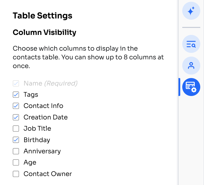Disable the Contact Info column checkbox
The width and height of the screenshot is (204, 185).
point(16,106)
